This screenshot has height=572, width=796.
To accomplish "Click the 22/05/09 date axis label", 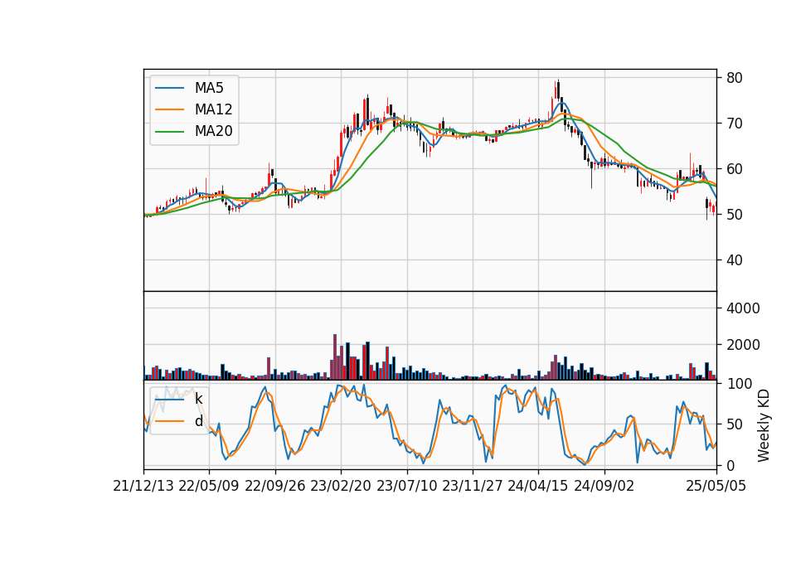I will 209,486.
